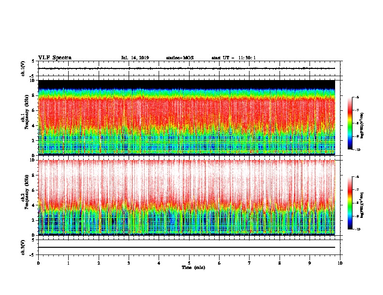Screen dimensions: 383x295
Task: Click the black band atop ch.1 spectrogram
Action: pyautogui.click(x=187, y=84)
